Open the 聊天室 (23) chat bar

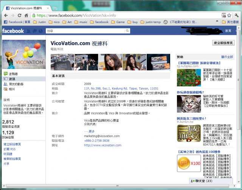pos(211,181)
